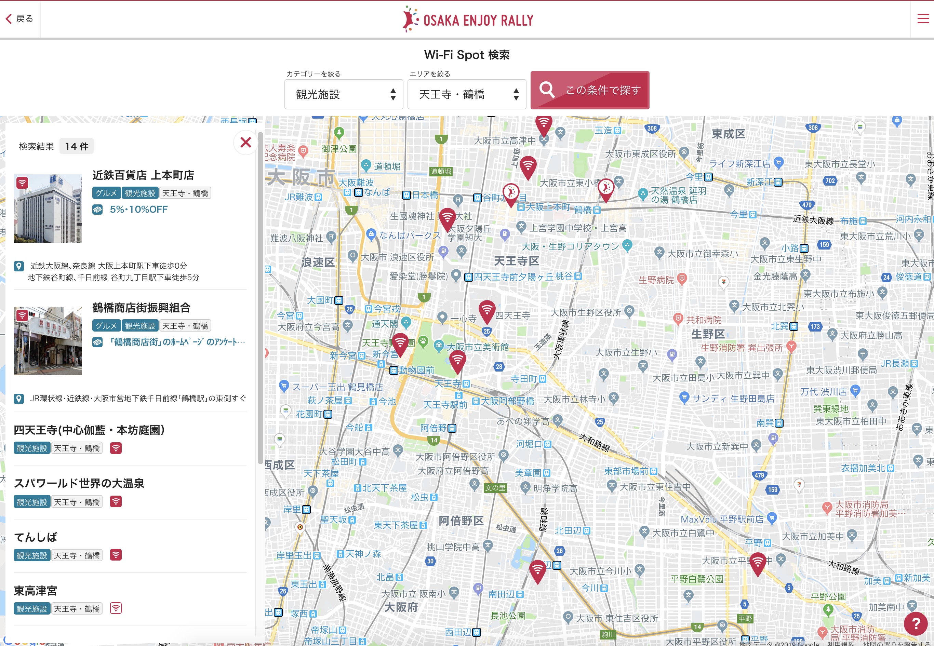The image size is (934, 646).
Task: Click the 5%・10%OFF coupon text
Action: pyautogui.click(x=138, y=209)
